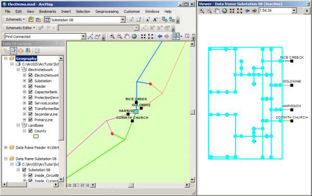Click the decrease label size A icon
The width and height of the screenshot is (312, 196).
point(148,20)
